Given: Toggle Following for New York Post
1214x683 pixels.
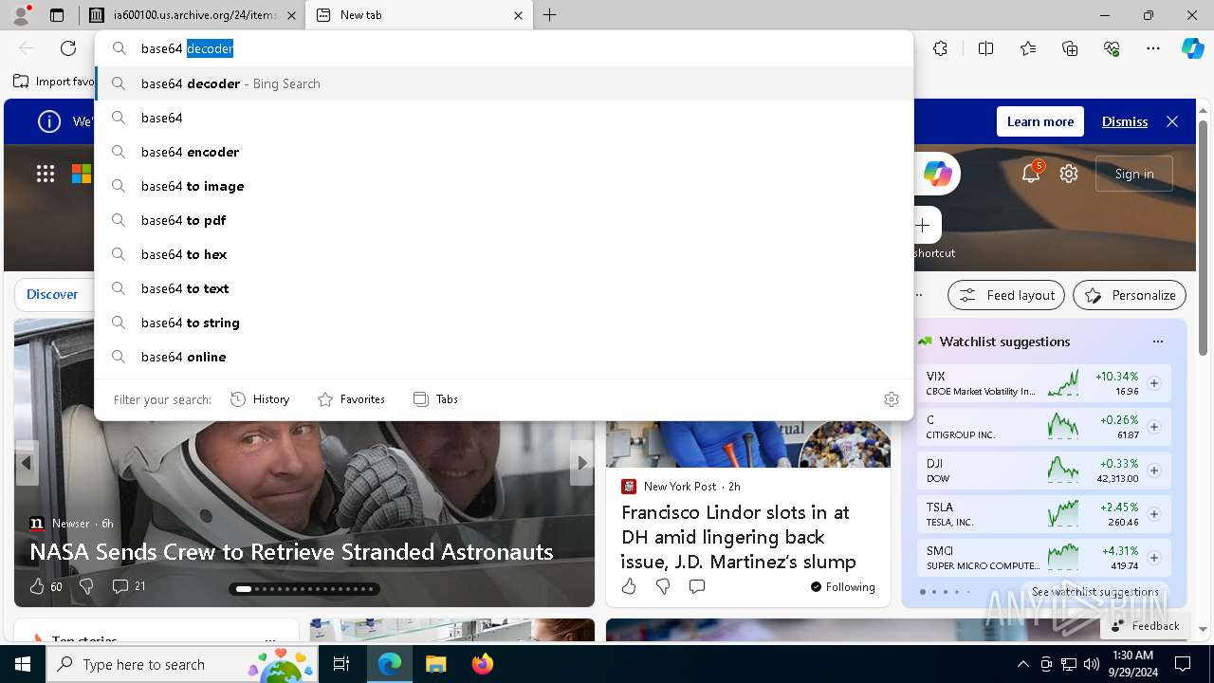Looking at the screenshot, I should (842, 587).
